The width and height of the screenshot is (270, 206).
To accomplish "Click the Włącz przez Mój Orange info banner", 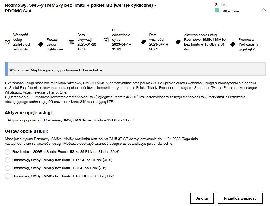I will pos(135,69).
